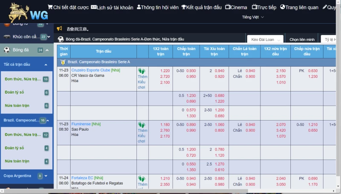The height and width of the screenshot is (194, 341).
Task: Click the WG dragon logo
Action: 28,12
